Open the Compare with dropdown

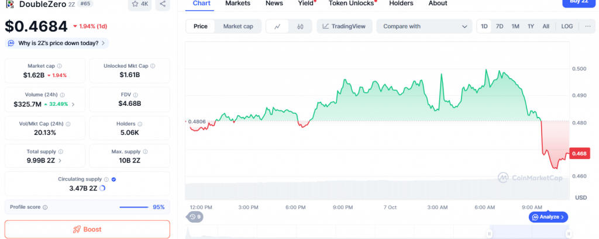(x=424, y=26)
